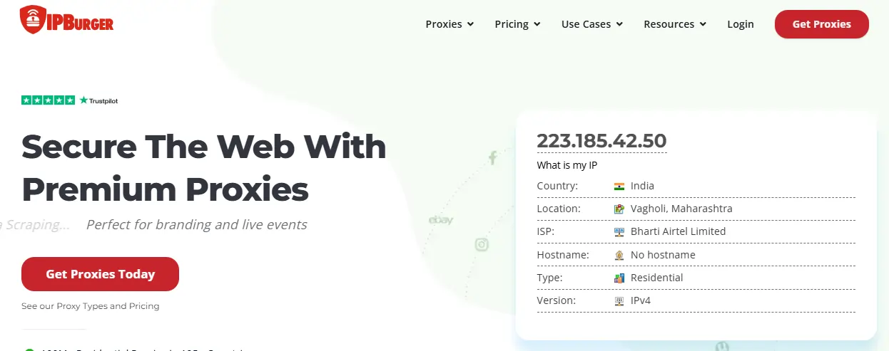
Task: Click the Type row icon
Action: click(619, 278)
